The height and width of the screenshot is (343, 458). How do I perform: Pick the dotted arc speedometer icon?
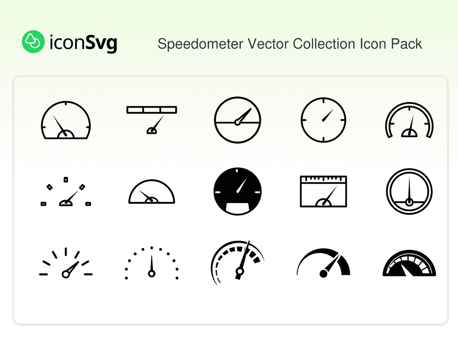coord(151,263)
